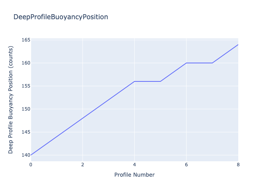Select the line point at profile 2
Screen dimensions: 269x192
coord(83,118)
